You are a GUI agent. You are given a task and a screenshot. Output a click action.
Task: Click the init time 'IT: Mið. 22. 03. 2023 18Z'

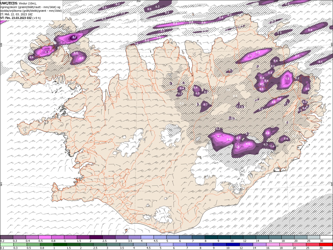coord(16,14)
